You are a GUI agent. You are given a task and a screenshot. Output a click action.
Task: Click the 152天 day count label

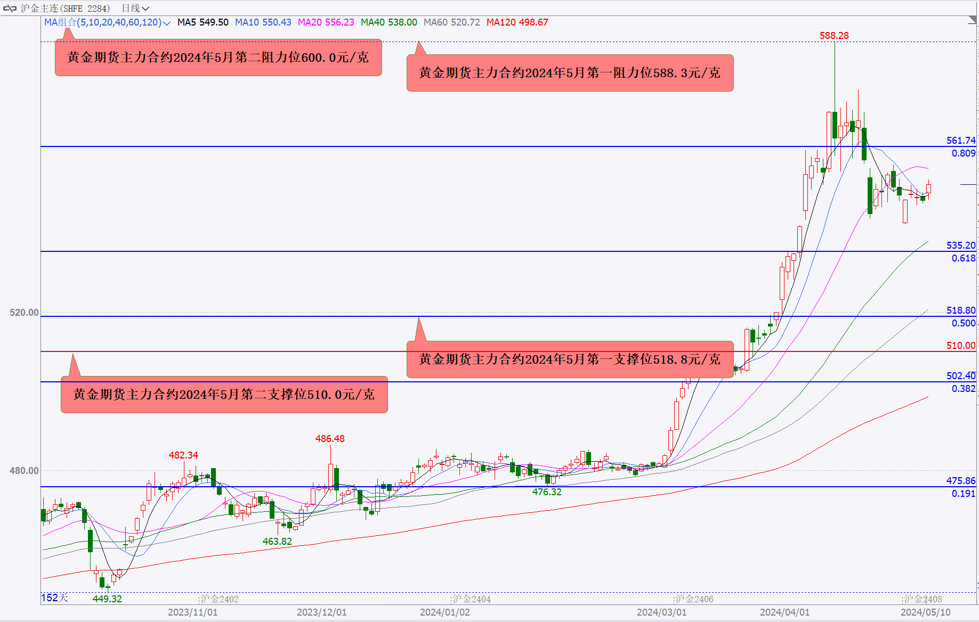[54, 598]
